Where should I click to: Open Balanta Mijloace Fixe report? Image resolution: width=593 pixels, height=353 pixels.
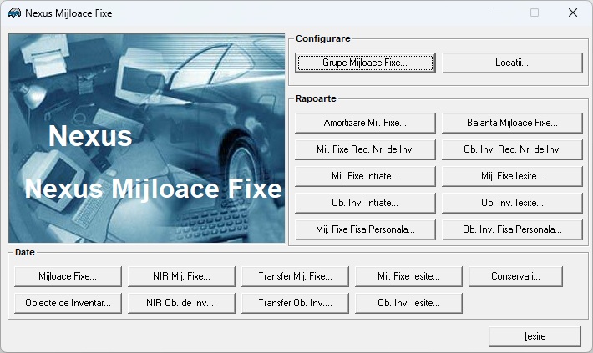[512, 123]
